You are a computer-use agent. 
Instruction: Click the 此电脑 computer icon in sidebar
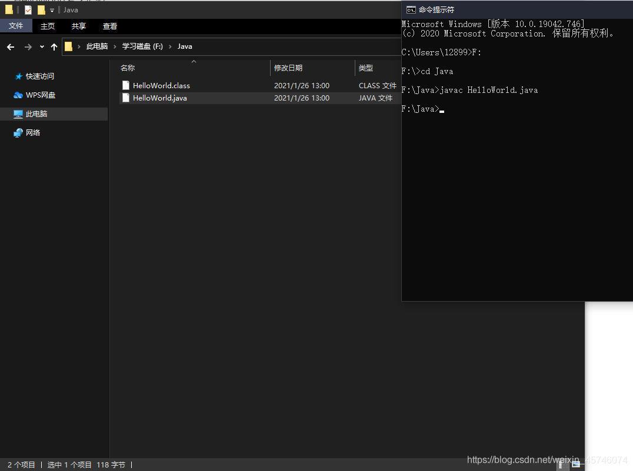tap(18, 114)
